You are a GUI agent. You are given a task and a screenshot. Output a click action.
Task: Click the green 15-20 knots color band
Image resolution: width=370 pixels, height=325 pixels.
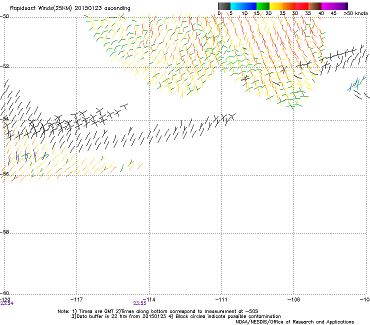pyautogui.click(x=263, y=6)
